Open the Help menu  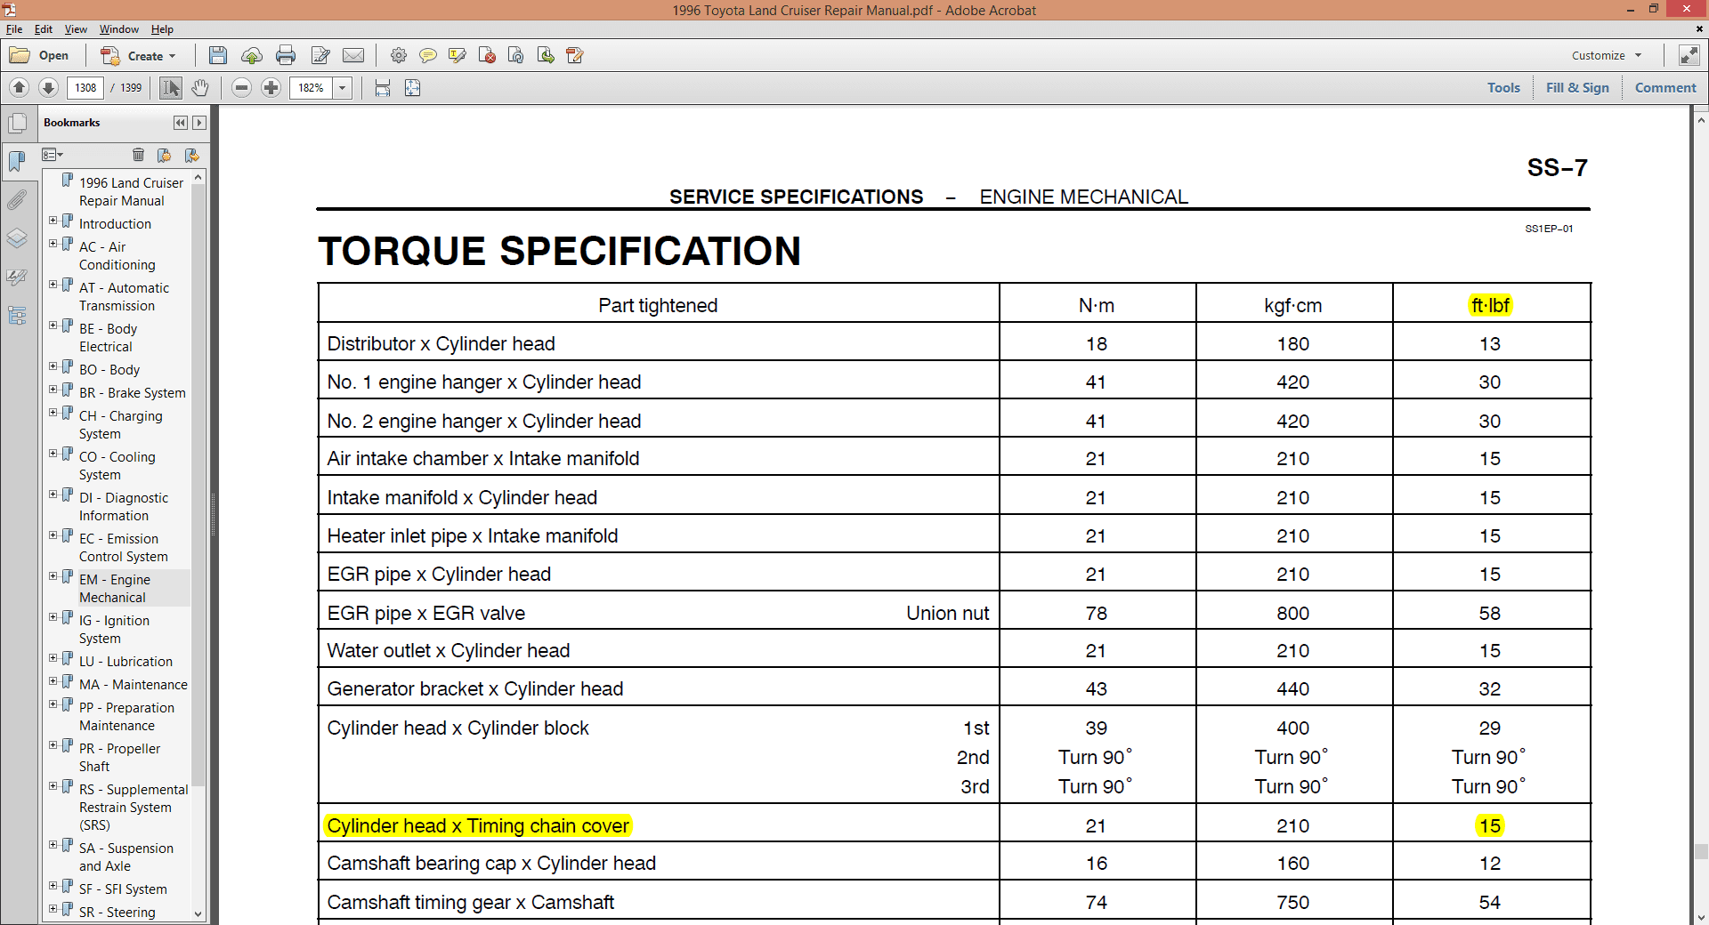coord(162,29)
